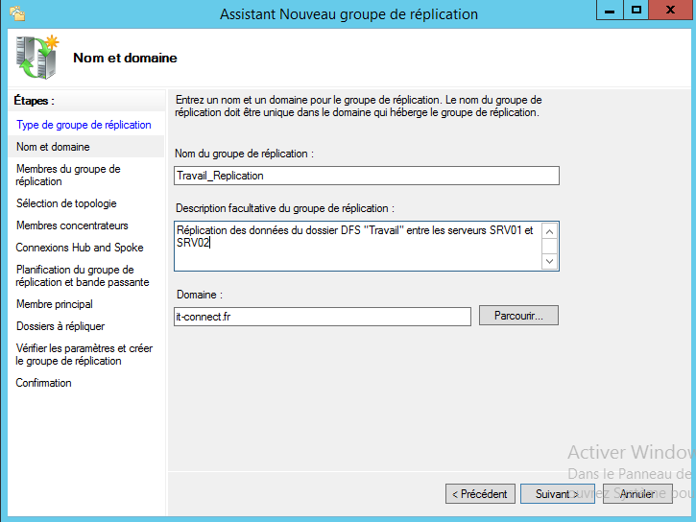
Task: Select Connexions Hub and Spoke step
Action: (80, 248)
